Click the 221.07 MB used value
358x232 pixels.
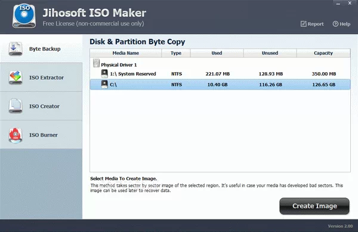tap(217, 74)
